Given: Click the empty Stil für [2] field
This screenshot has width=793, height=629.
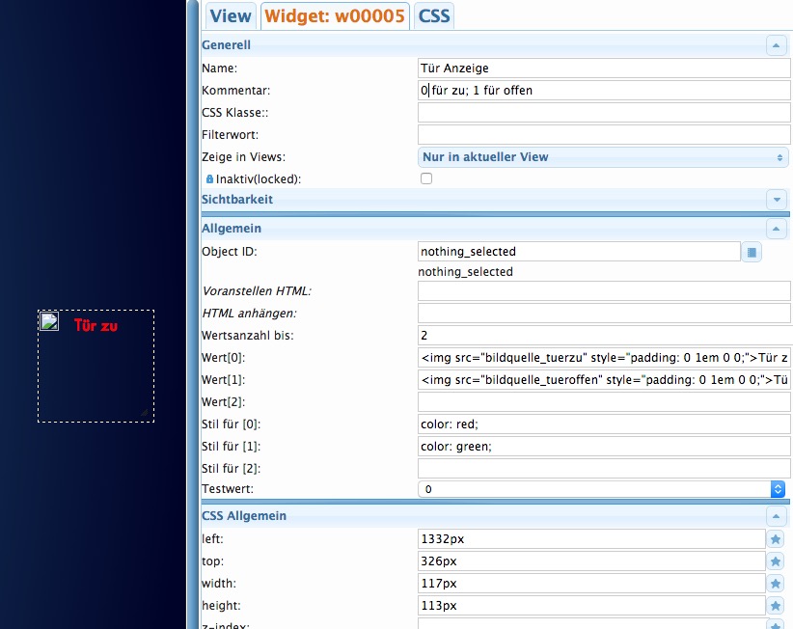Looking at the screenshot, I should pos(604,469).
